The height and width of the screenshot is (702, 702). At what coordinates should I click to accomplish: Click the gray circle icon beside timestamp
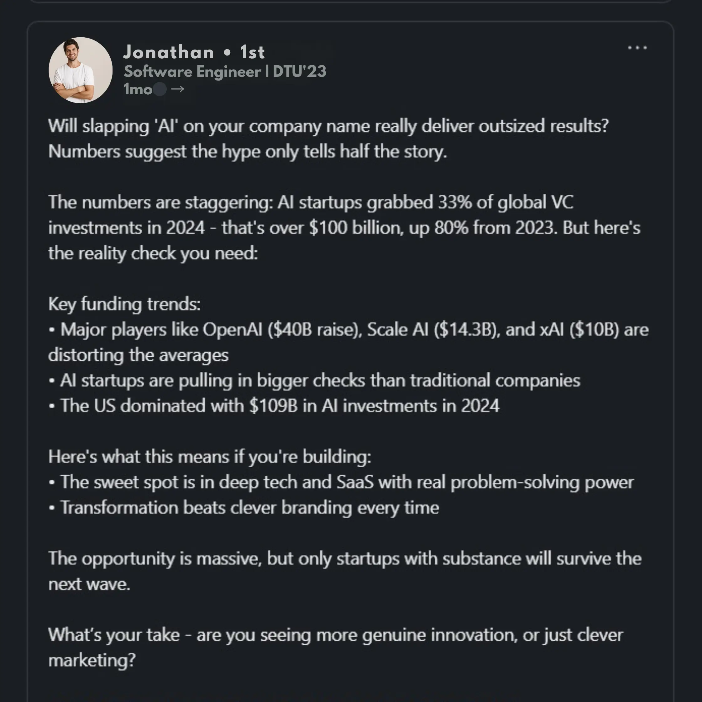click(x=160, y=89)
